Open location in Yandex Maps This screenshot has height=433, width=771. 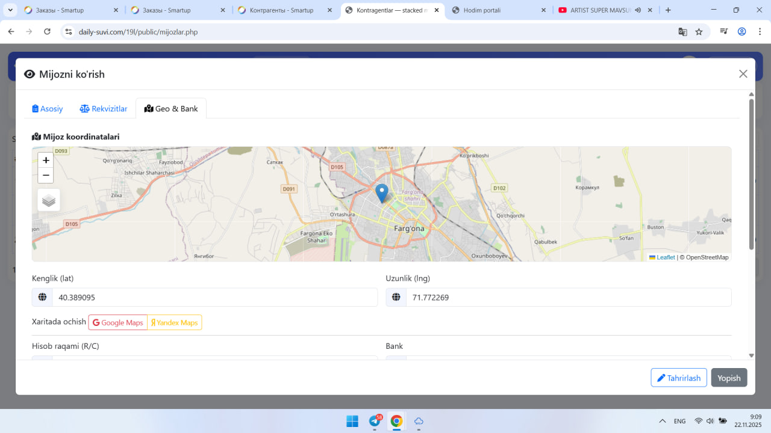175,323
